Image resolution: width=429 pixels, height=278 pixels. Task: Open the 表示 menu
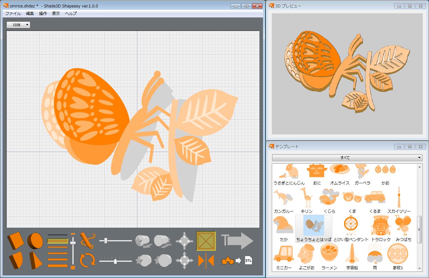(x=56, y=14)
